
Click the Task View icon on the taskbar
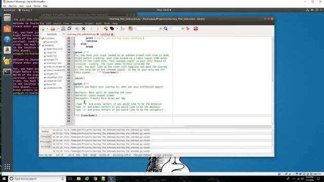click(70, 178)
